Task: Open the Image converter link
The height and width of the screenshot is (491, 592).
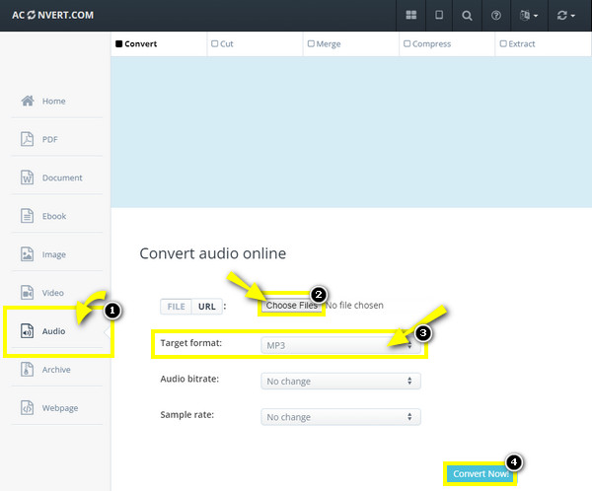Action: click(54, 254)
